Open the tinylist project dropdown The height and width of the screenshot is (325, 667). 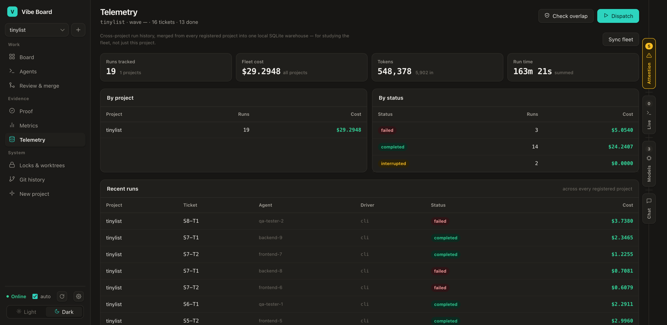[x=37, y=30]
